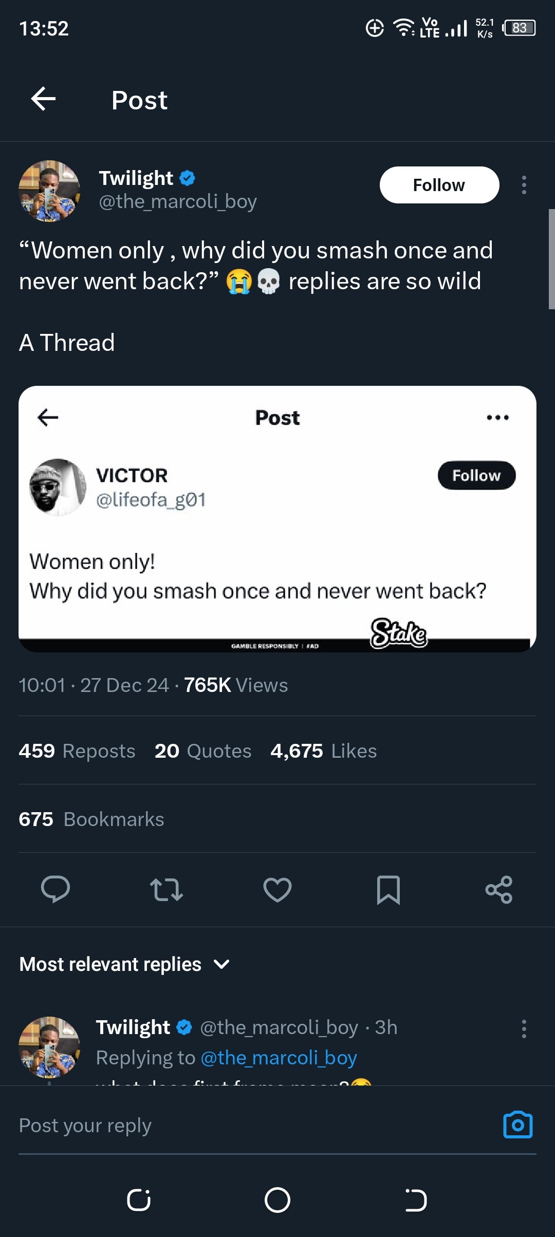Bookmark the post with bookmark icon

[x=388, y=890]
